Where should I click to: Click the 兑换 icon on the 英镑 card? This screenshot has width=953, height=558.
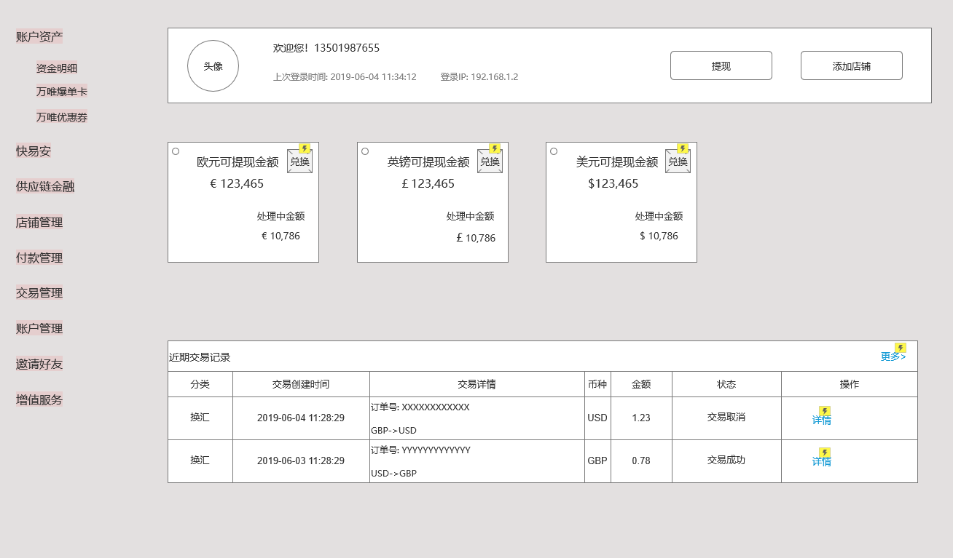point(490,162)
